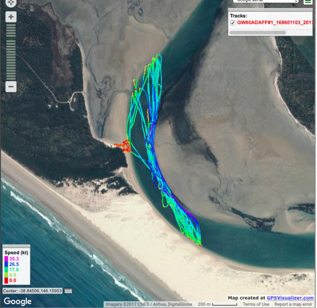Image resolution: width=317 pixels, height=308 pixels.
Task: Click the Center coordinates field
Action: (x=32, y=291)
